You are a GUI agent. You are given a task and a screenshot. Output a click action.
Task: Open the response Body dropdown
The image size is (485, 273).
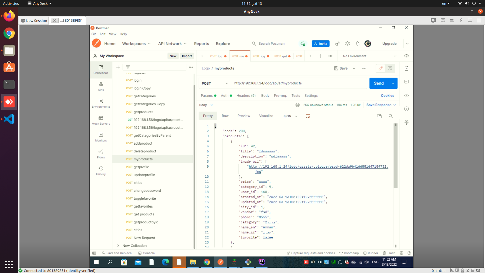click(206, 105)
